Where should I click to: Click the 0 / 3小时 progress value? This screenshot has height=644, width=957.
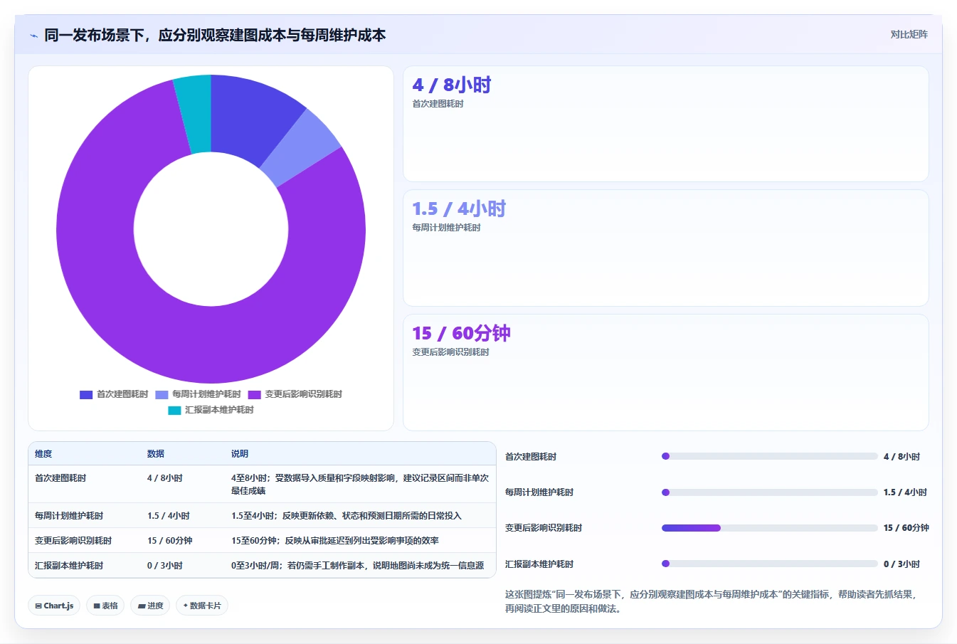coord(902,564)
